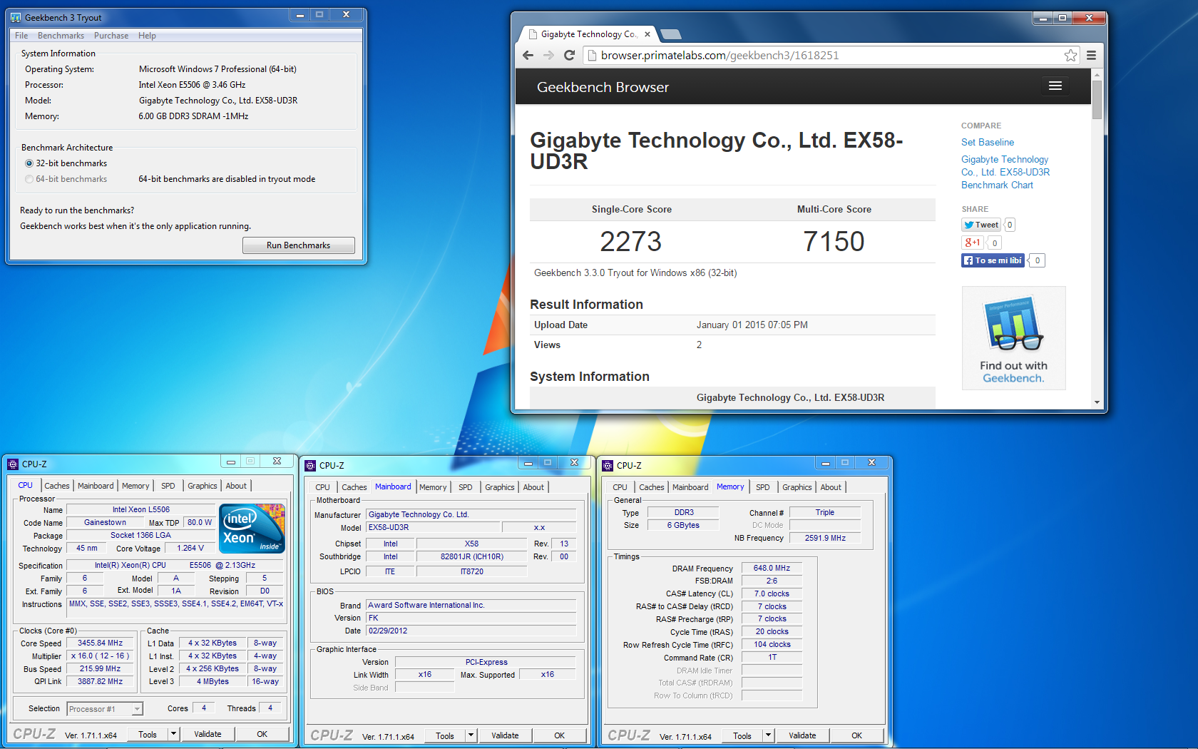Click the browser forward arrow icon
Viewport: 1198px width, 749px height.
click(x=548, y=56)
